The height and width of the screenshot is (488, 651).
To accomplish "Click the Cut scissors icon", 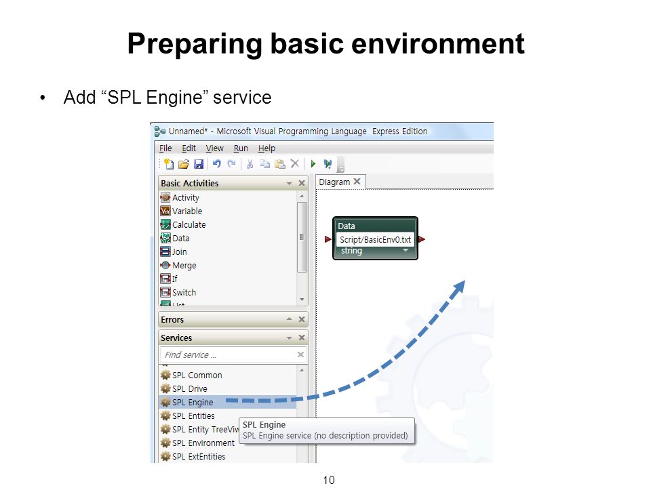I will click(250, 164).
